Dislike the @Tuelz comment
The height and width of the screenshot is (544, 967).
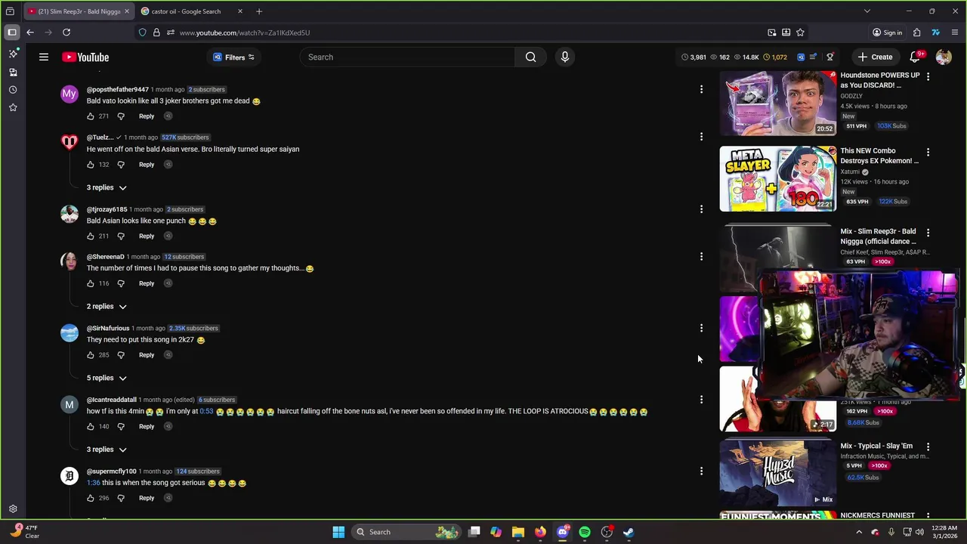pos(121,165)
